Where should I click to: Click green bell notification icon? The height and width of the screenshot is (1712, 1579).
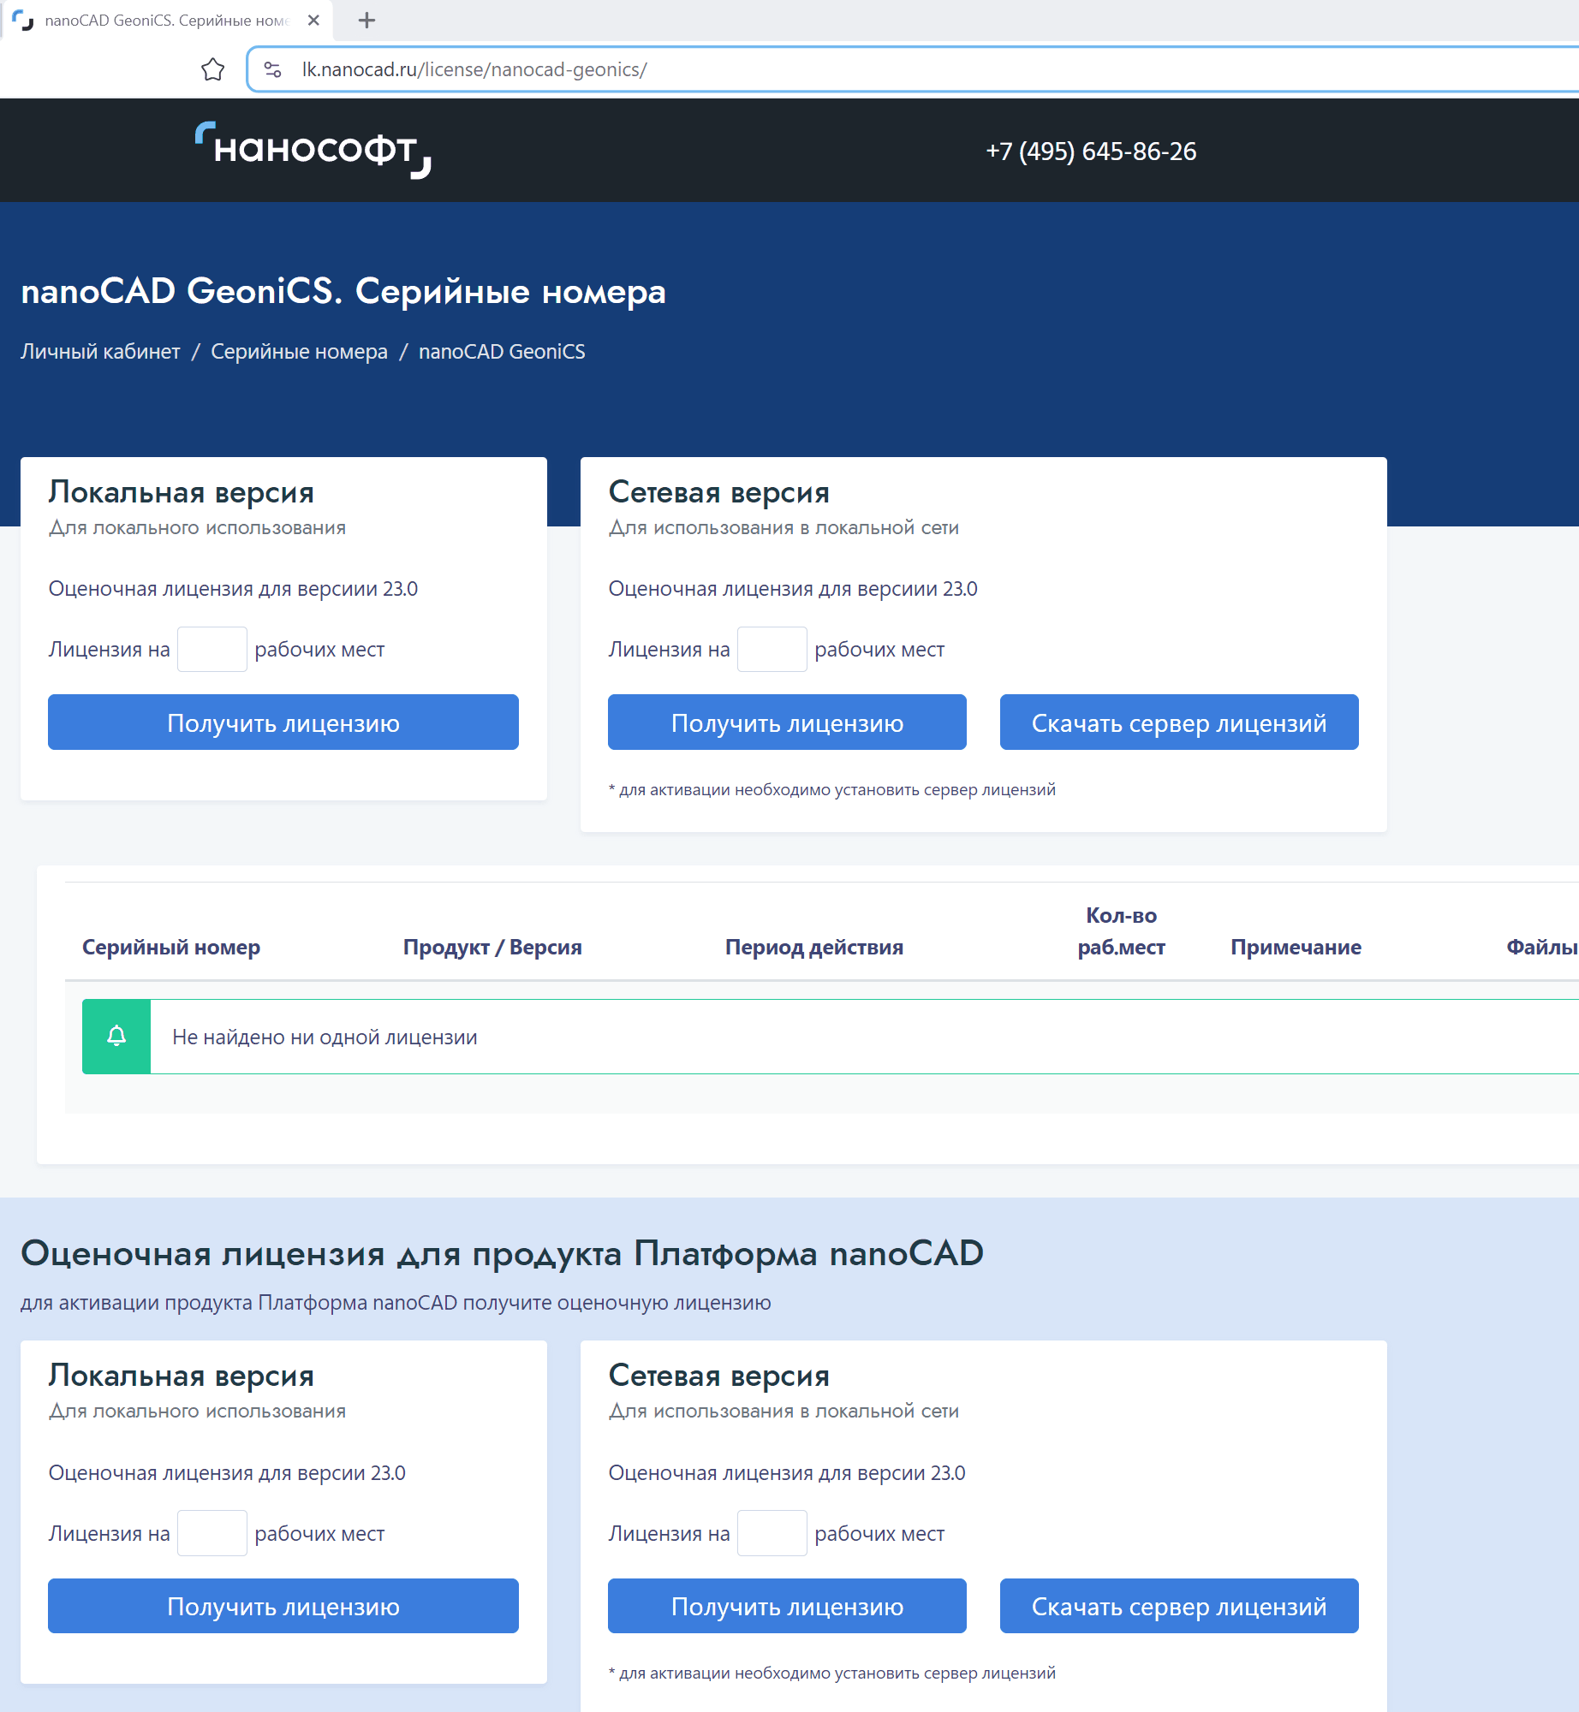(x=116, y=1036)
